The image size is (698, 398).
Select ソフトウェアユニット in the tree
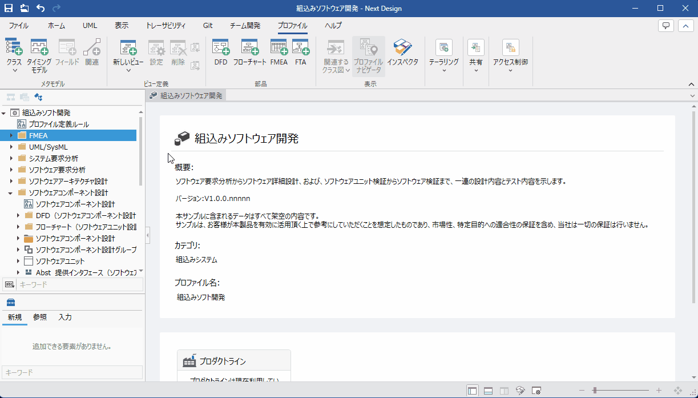(60, 261)
